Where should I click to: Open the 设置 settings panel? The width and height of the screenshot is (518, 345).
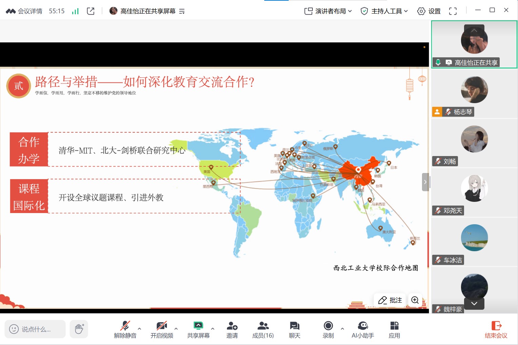428,11
